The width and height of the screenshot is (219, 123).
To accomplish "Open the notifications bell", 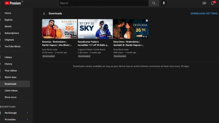I will tap(212, 3).
